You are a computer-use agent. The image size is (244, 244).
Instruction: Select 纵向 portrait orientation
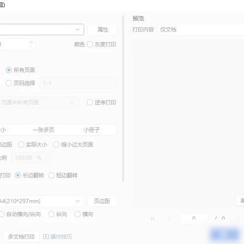(x=51, y=214)
